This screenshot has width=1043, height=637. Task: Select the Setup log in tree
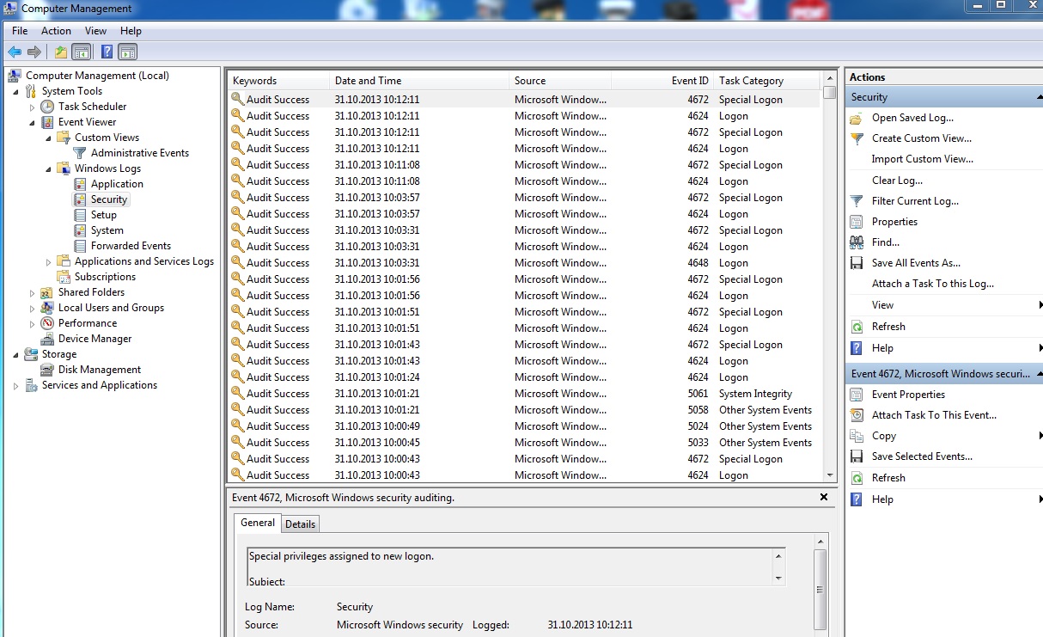pyautogui.click(x=104, y=215)
